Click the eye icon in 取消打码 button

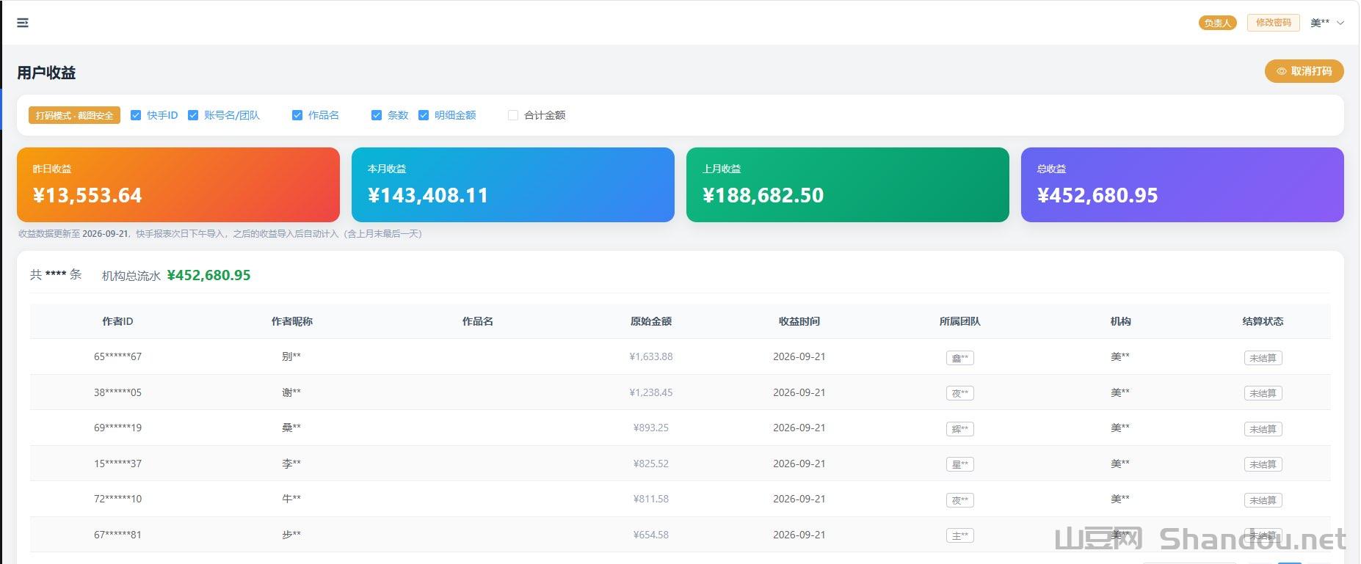[x=1282, y=71]
